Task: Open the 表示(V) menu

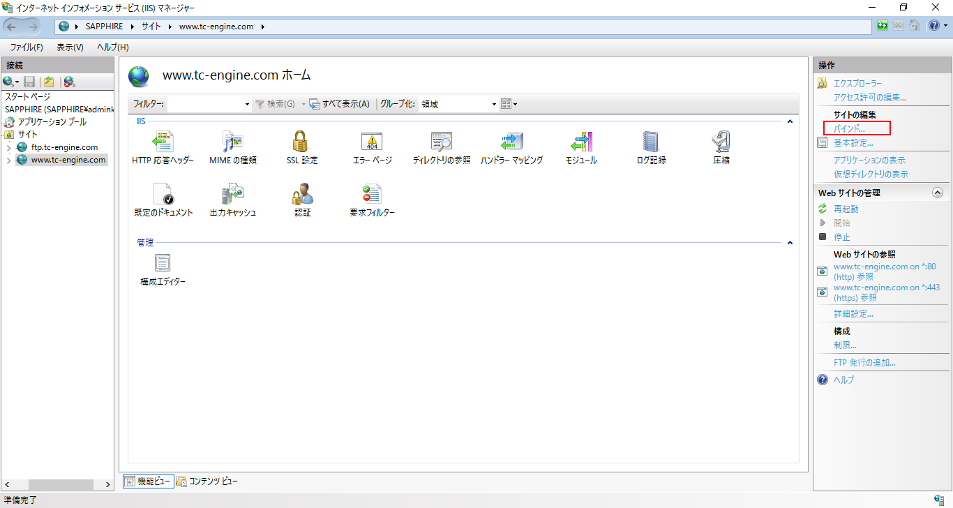Action: [x=70, y=47]
